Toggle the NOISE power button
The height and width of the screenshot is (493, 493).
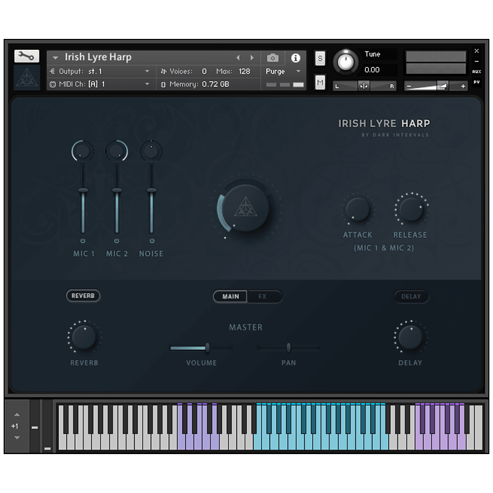tap(152, 241)
